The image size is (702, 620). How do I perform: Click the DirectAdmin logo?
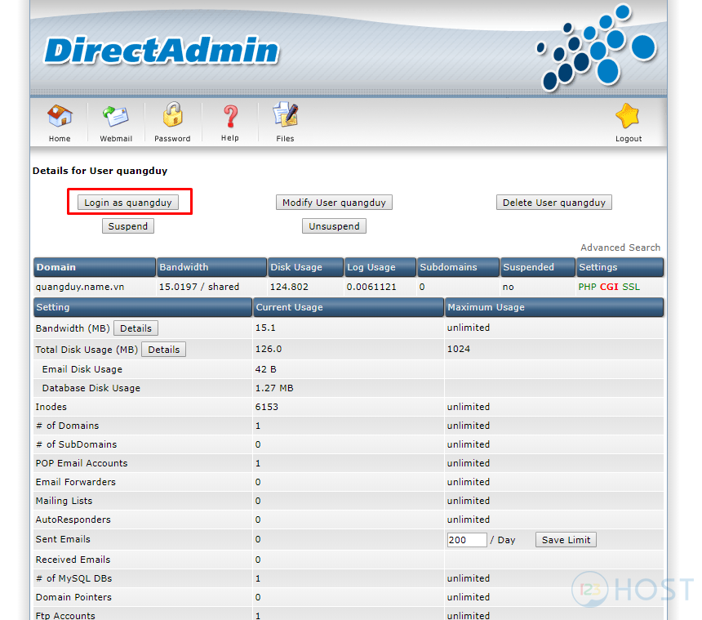click(161, 50)
